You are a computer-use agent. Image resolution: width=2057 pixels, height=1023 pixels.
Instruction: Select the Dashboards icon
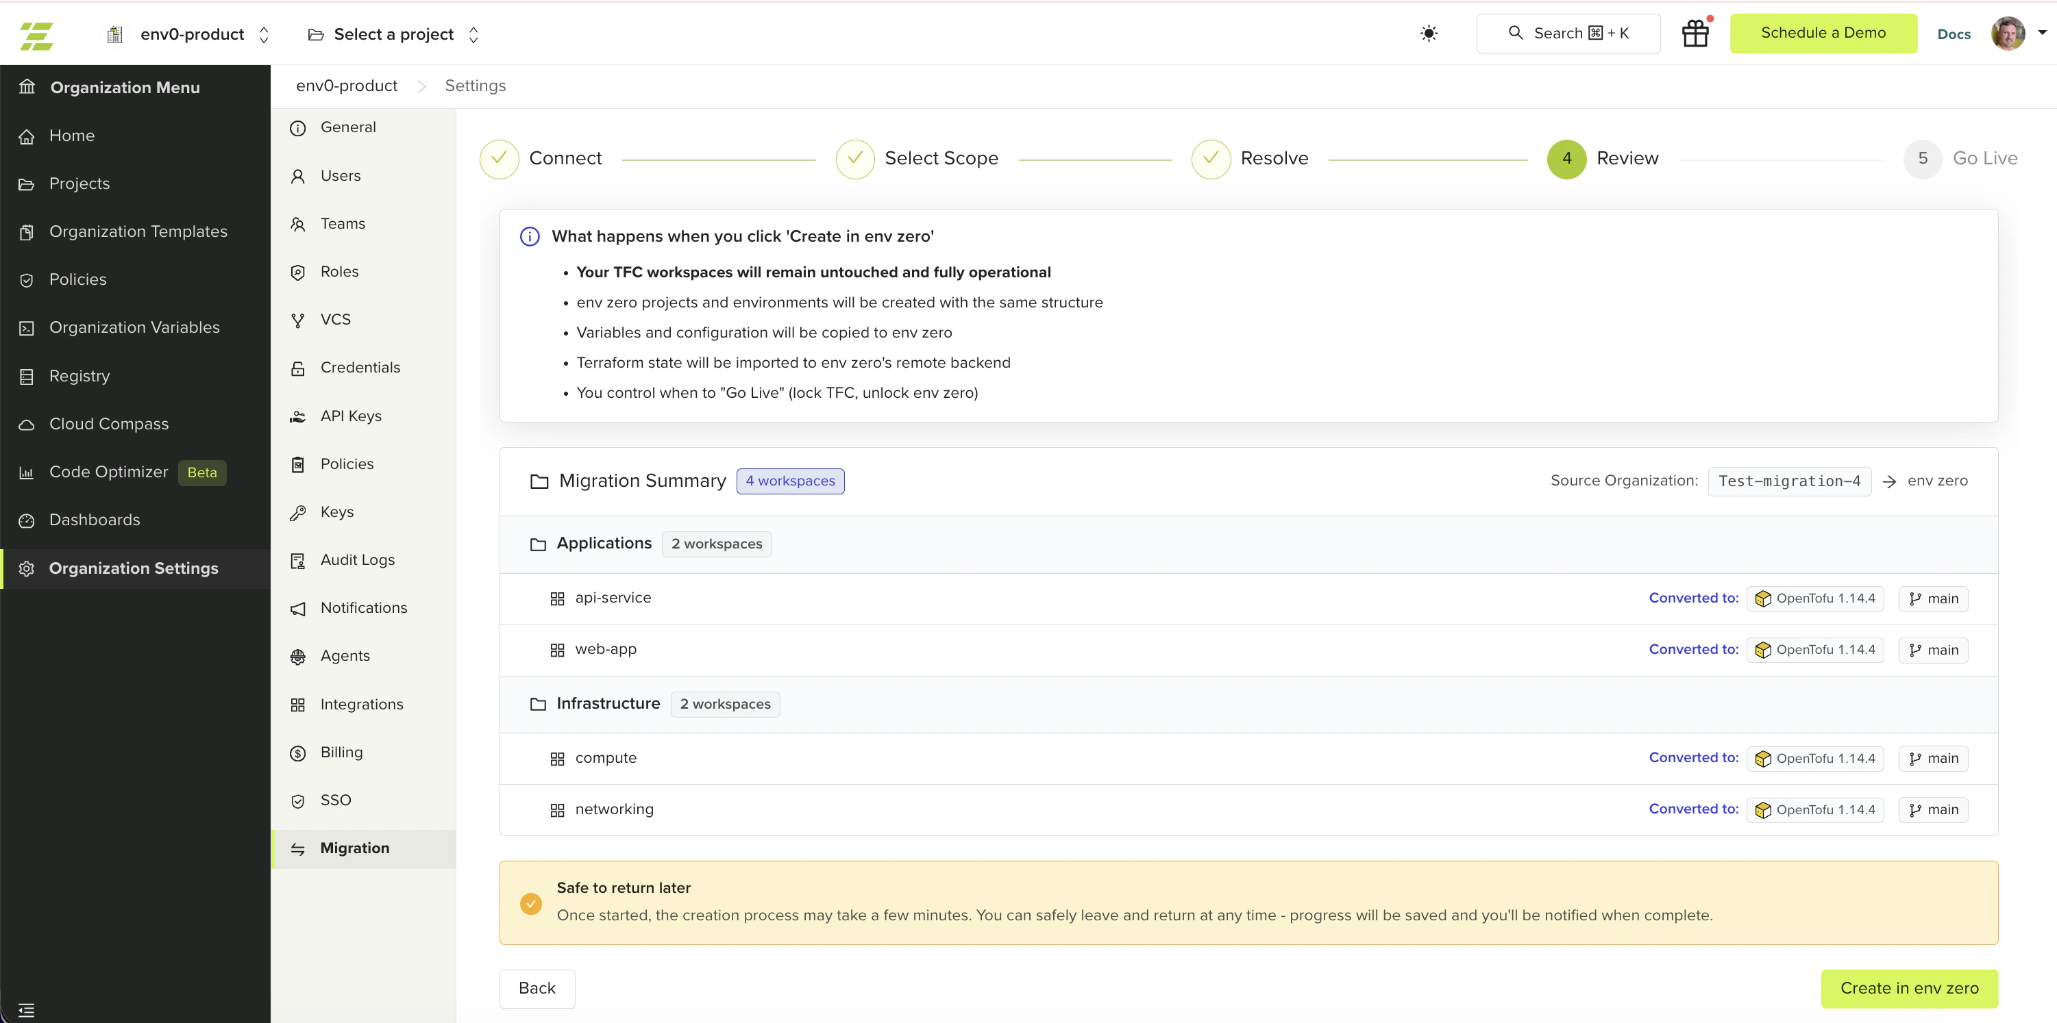point(27,520)
